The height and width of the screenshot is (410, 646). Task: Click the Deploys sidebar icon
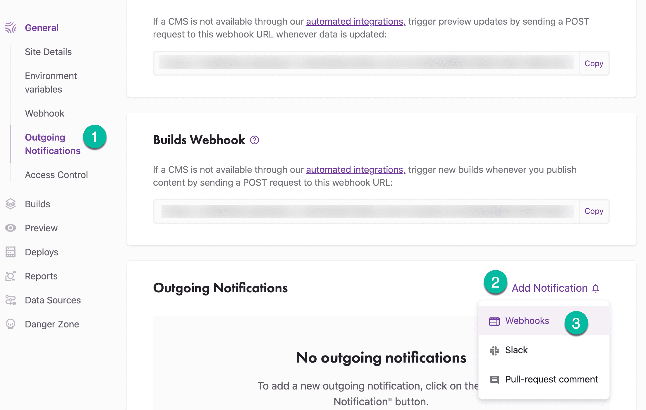[x=11, y=252]
